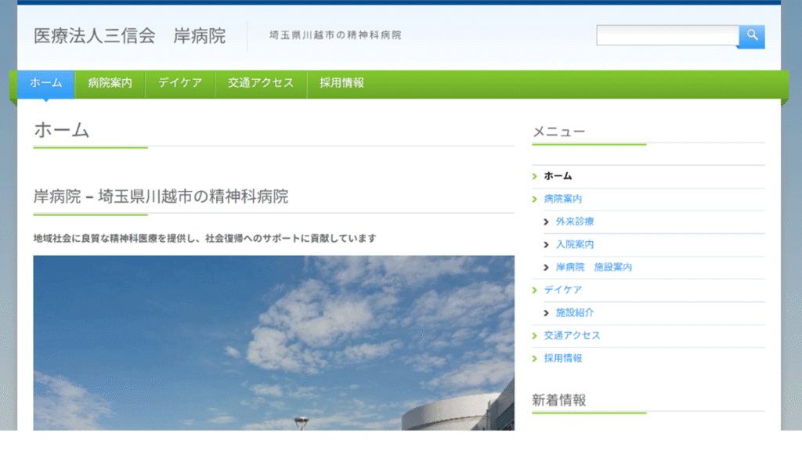Click the tagline 埼玉県川越市の精神科病院 in header
This screenshot has height=451, width=802.
(x=335, y=35)
